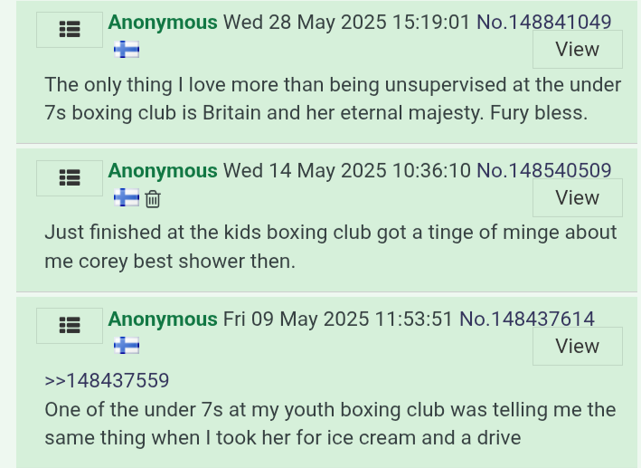Click the Anonymous name on the 14 May post

click(x=163, y=170)
